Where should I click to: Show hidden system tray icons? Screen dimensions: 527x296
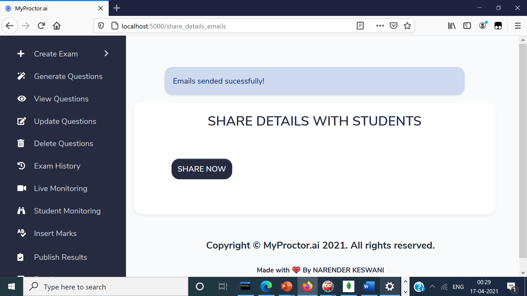432,287
